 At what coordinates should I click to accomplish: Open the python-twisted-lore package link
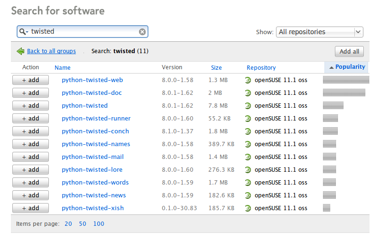click(92, 170)
